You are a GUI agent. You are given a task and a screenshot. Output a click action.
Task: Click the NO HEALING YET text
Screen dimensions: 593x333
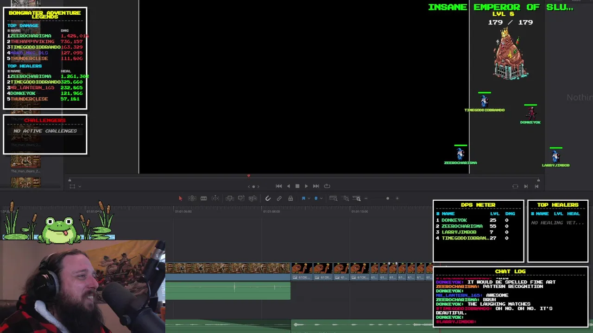click(558, 223)
